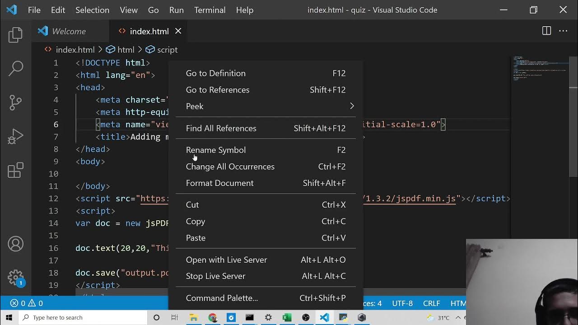Choose Format Document in context menu
The height and width of the screenshot is (325, 578).
[x=219, y=183]
